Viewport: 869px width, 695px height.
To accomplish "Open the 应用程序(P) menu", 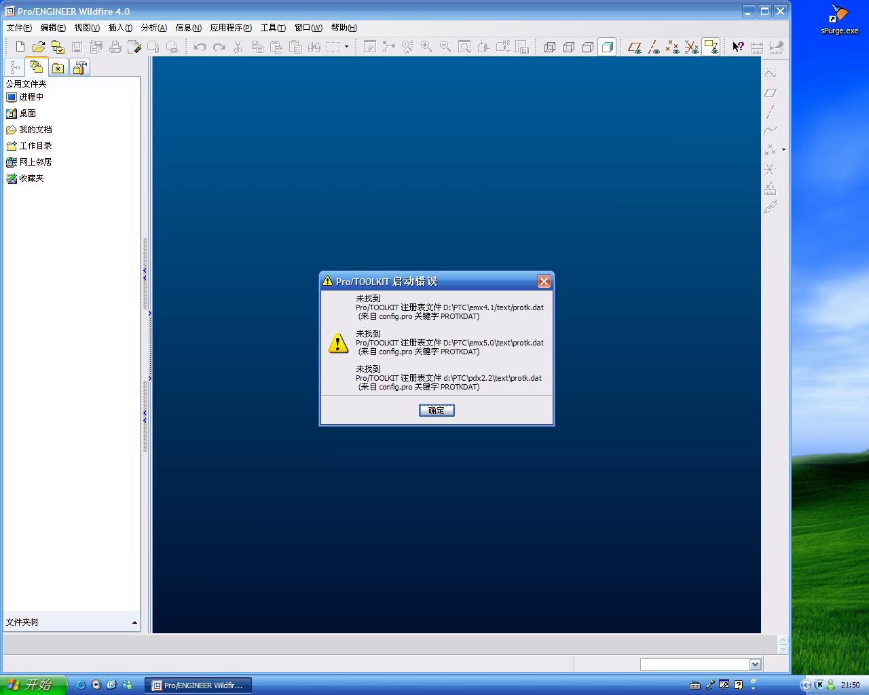I will 231,28.
